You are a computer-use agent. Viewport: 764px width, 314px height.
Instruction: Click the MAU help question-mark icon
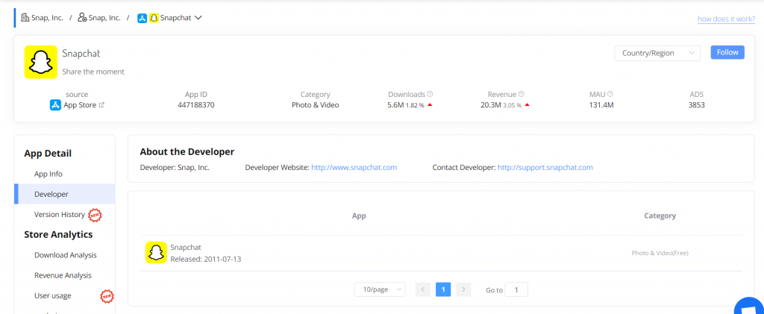tap(610, 95)
